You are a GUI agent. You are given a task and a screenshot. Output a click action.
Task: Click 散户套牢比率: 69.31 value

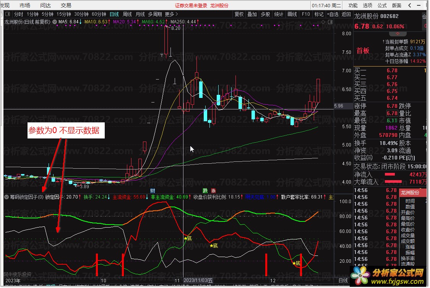click(x=303, y=197)
